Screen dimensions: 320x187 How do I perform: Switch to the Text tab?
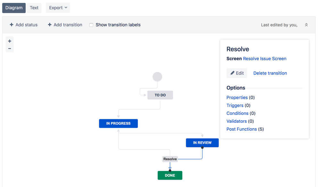click(x=34, y=8)
